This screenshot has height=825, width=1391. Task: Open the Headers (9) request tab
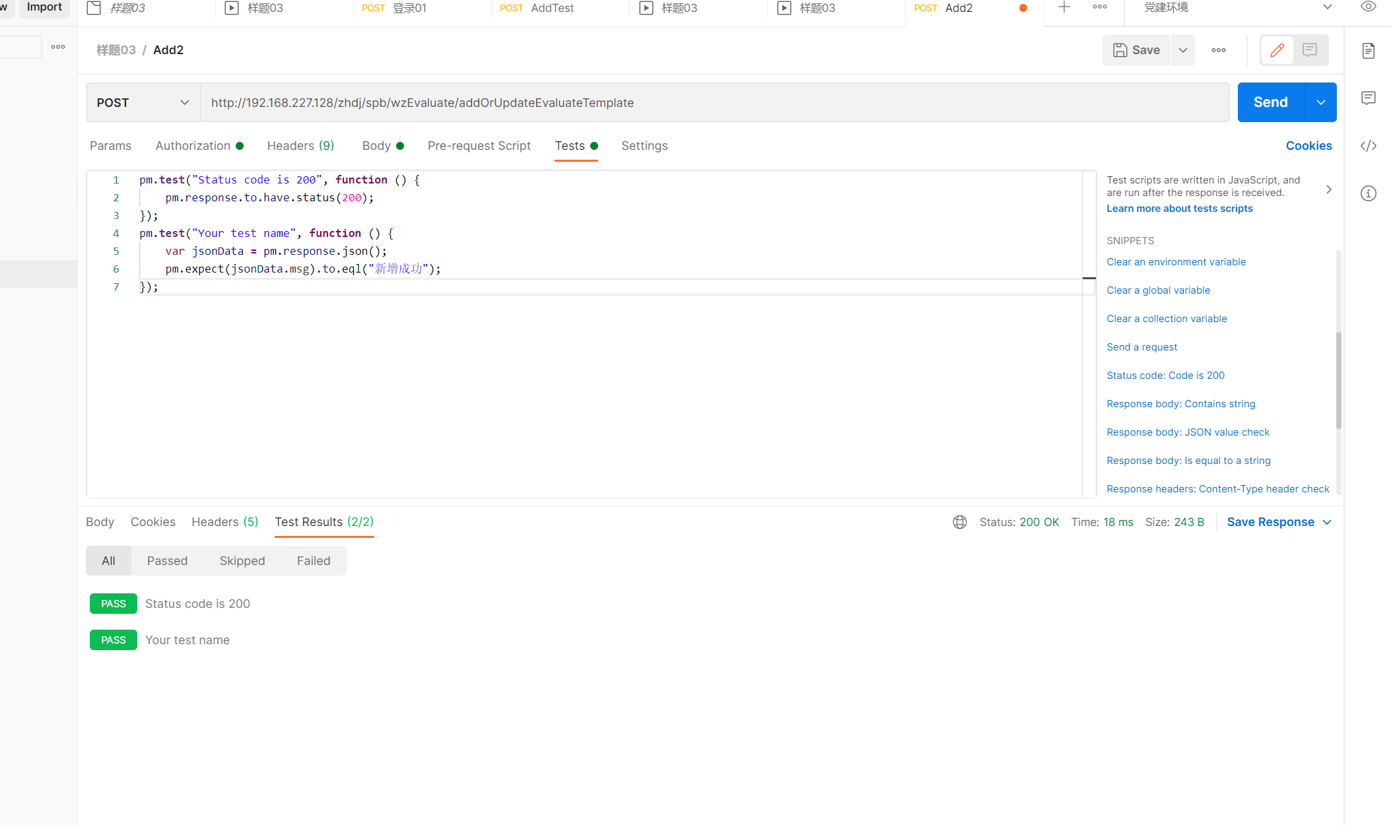300,146
